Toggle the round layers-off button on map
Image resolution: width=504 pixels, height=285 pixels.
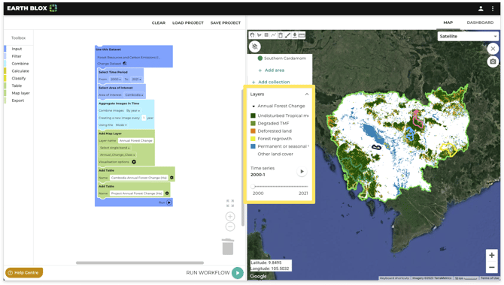[254, 46]
